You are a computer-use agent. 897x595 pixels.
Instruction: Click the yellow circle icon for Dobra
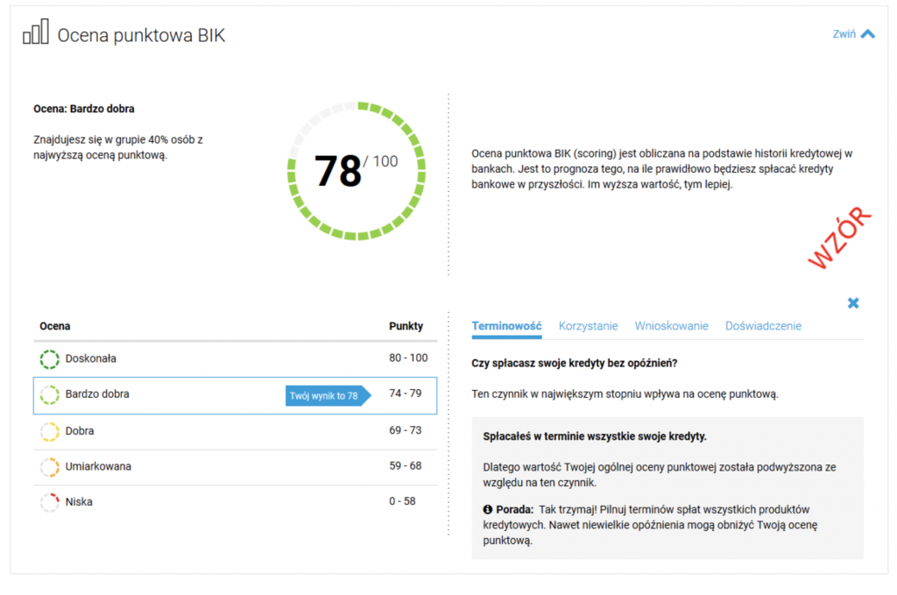(x=50, y=431)
